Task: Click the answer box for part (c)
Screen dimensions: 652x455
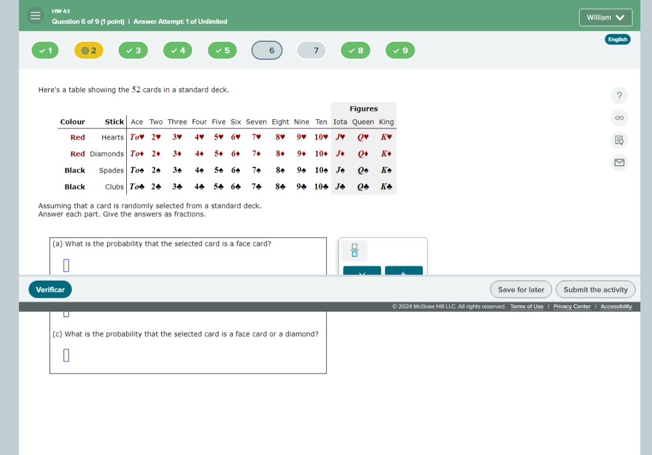Action: (66, 355)
